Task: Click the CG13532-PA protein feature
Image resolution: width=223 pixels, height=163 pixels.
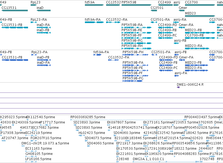Action: pos(113,60)
